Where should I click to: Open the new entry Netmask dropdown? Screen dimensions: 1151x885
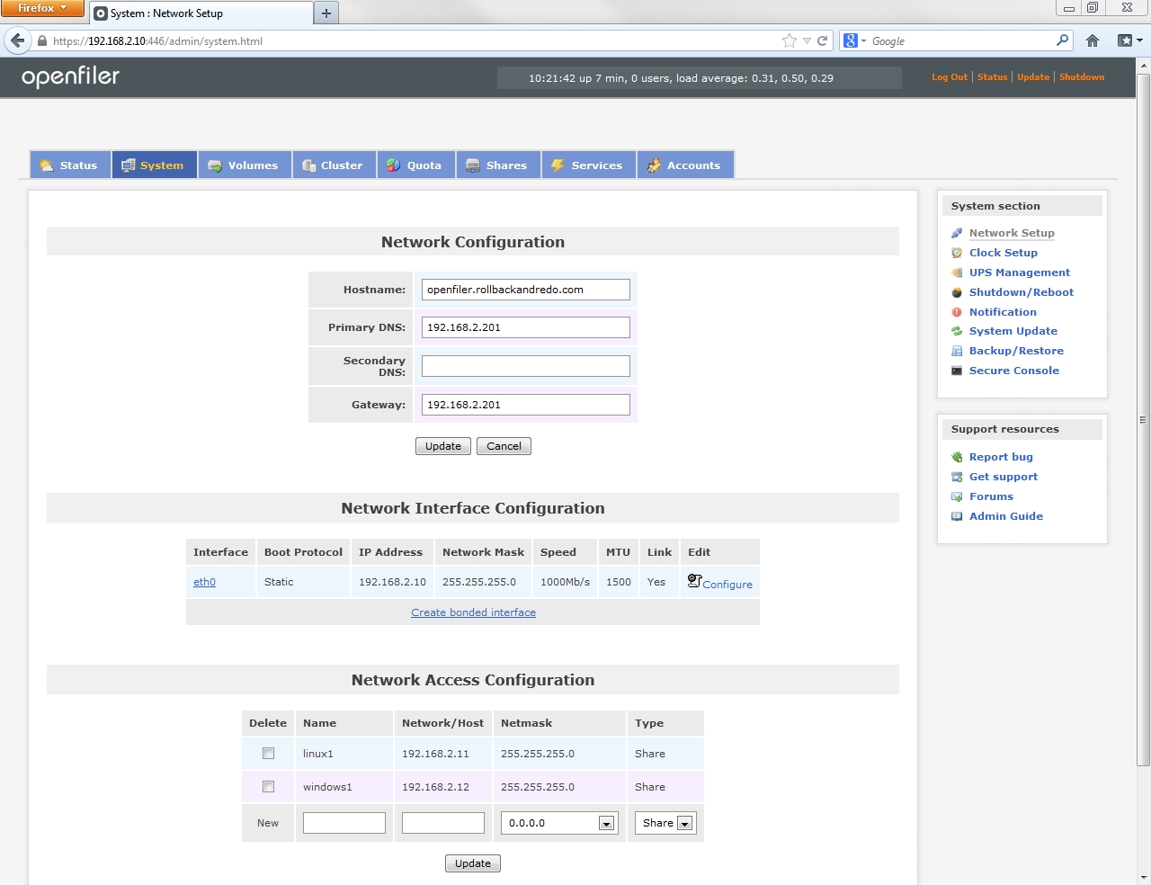[x=606, y=823]
